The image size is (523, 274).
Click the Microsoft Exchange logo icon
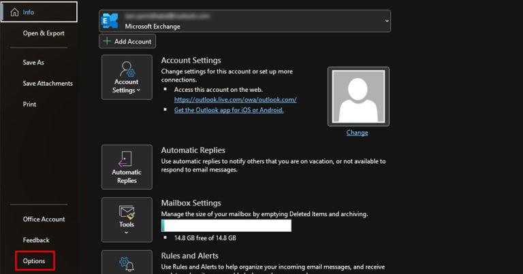(x=110, y=21)
